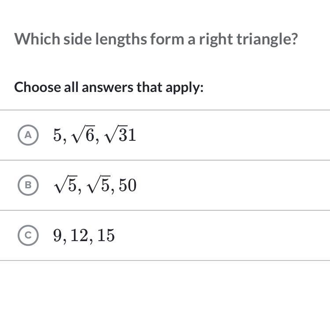Select the circled B answer choice

point(28,185)
